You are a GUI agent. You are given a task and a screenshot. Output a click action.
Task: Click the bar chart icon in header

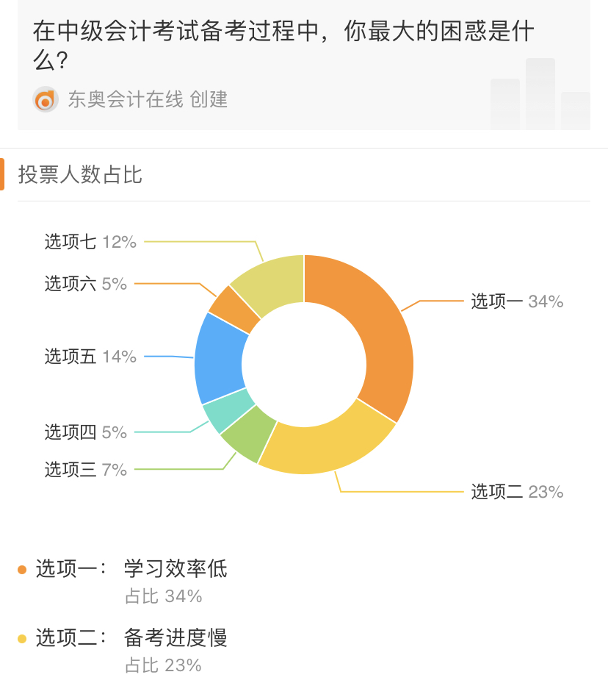point(540,93)
